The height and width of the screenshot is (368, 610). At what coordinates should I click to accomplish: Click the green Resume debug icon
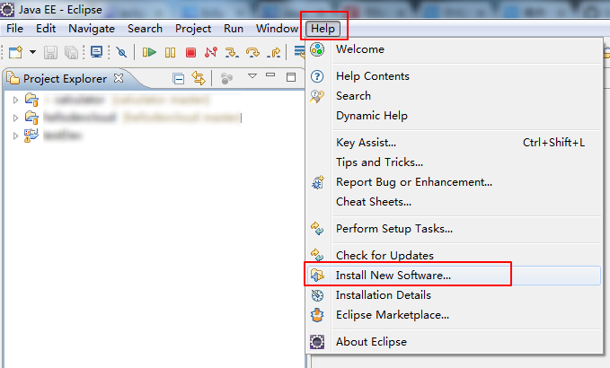149,52
